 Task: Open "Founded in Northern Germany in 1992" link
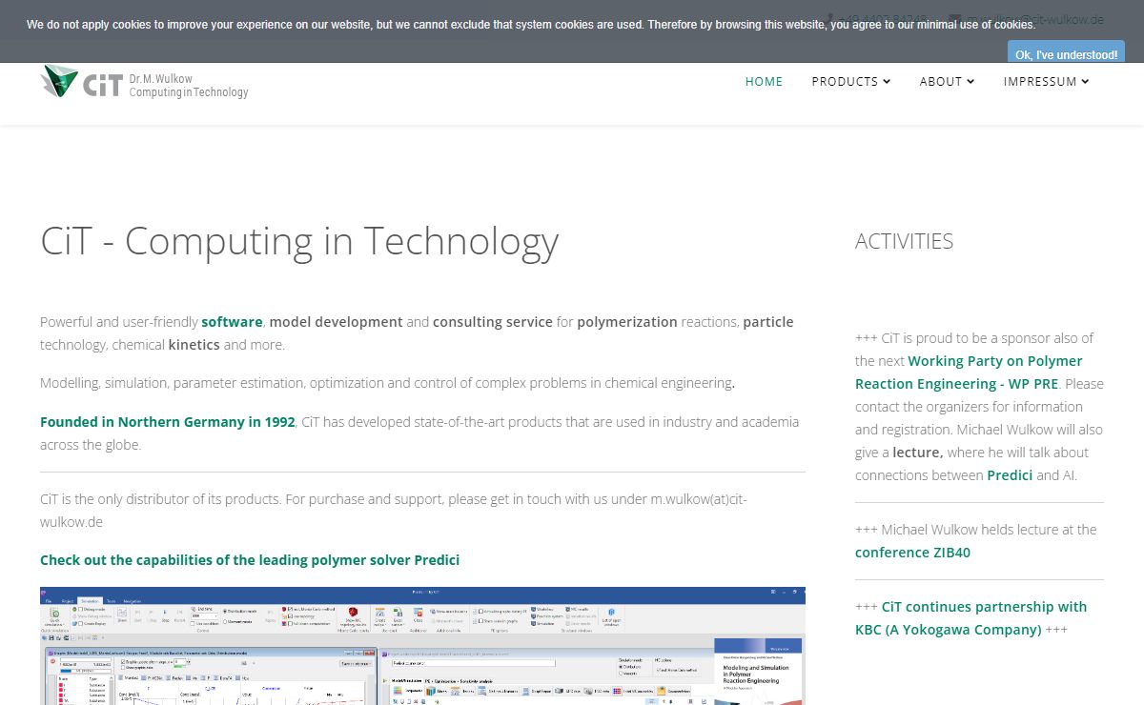168,422
